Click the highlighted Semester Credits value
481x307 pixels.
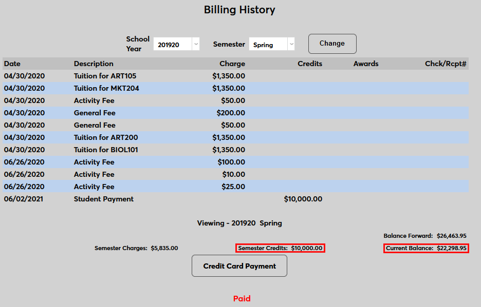280,248
